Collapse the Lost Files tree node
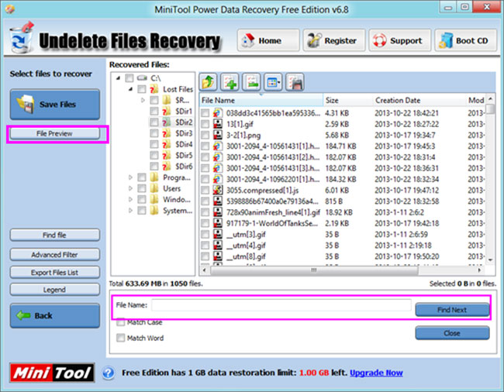The height and width of the screenshot is (392, 504). click(x=130, y=89)
